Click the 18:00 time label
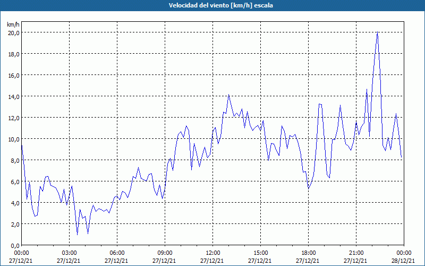The height and width of the screenshot is (266, 425). tap(308, 253)
